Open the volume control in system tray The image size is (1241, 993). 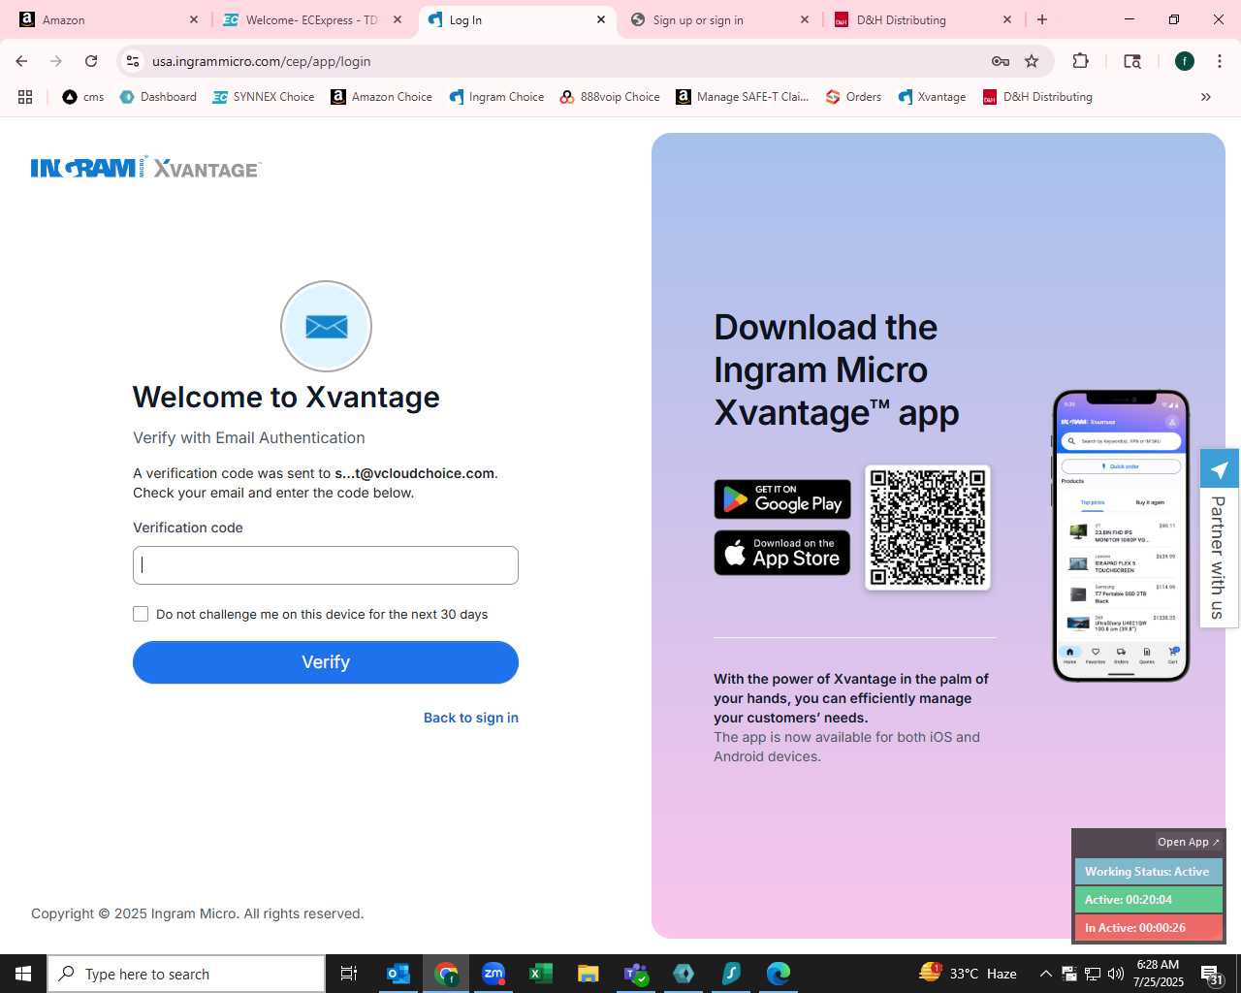click(1116, 974)
